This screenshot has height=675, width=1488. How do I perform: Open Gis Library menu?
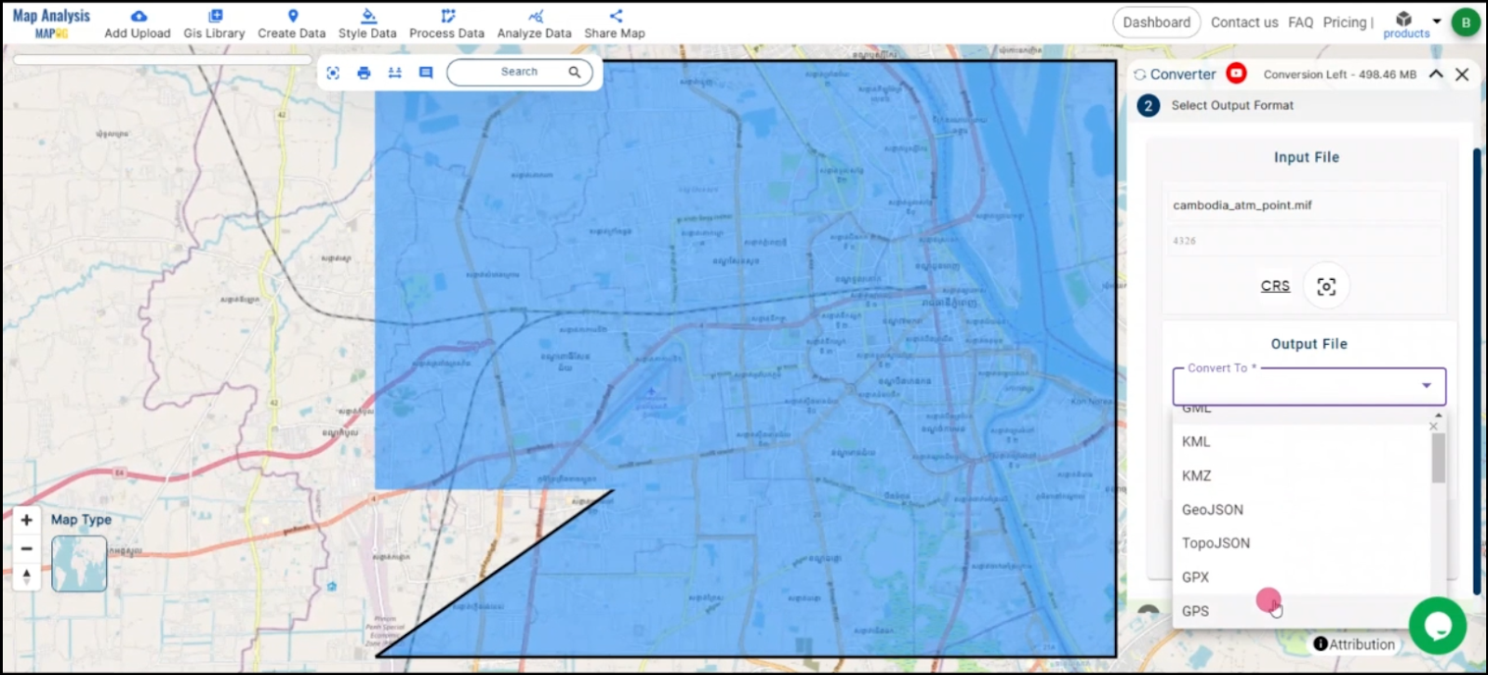[214, 24]
